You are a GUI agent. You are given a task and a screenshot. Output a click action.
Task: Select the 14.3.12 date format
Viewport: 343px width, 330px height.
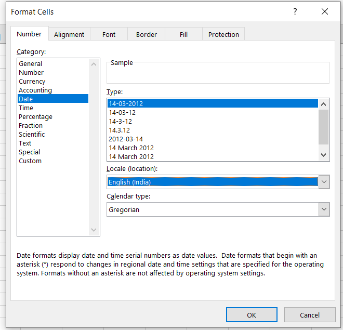tap(120, 130)
